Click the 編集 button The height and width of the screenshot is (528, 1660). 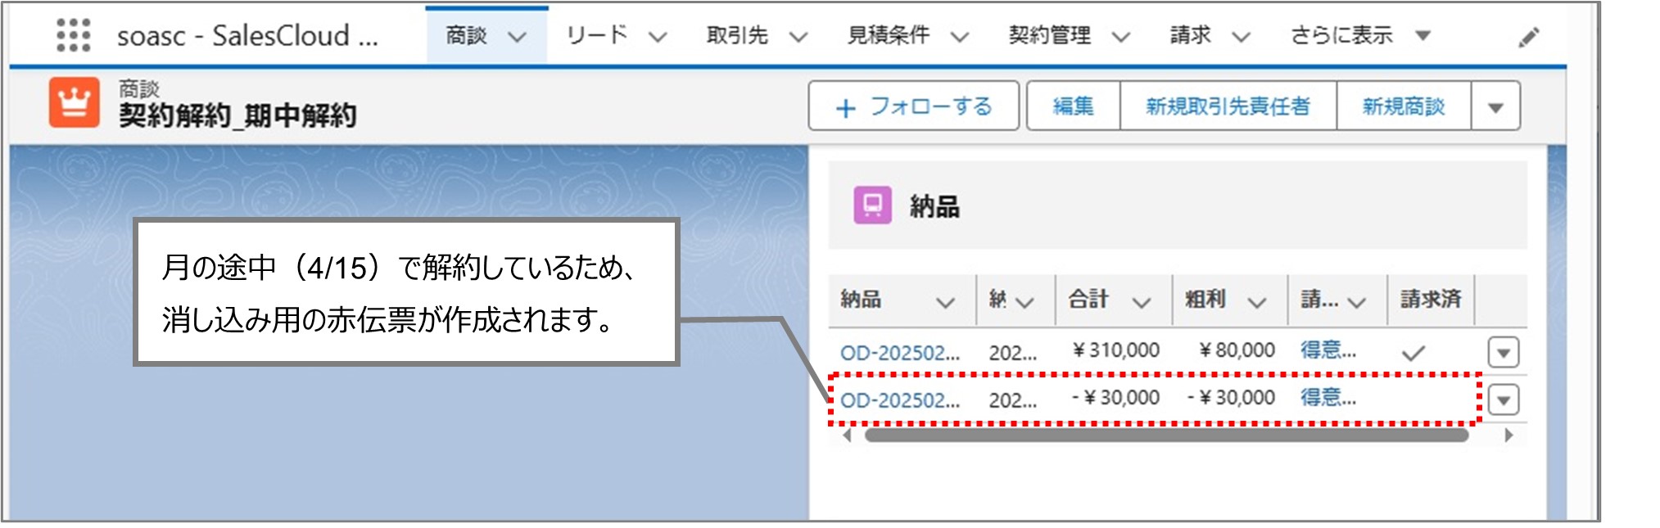tap(1074, 106)
